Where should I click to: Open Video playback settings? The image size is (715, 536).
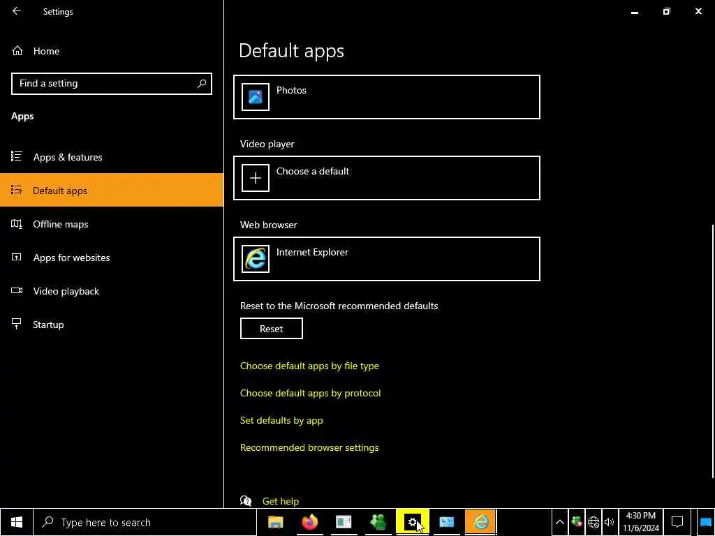tap(112, 291)
